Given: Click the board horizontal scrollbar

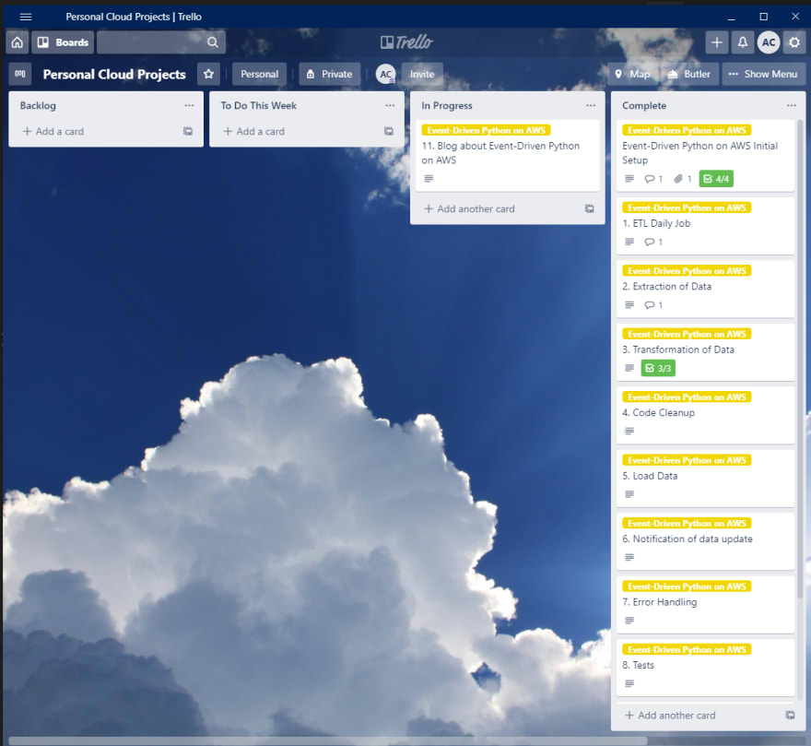Looking at the screenshot, I should (327, 740).
